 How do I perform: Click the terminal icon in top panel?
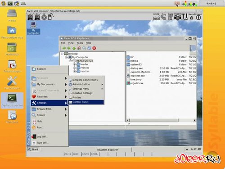10,3
